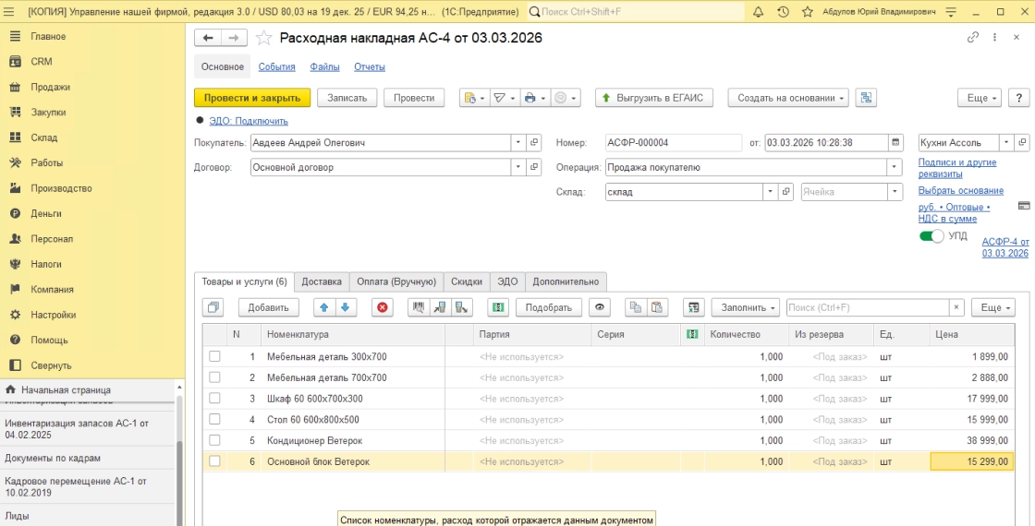Click the Поиск (Ctrl+F) table search field

868,307
